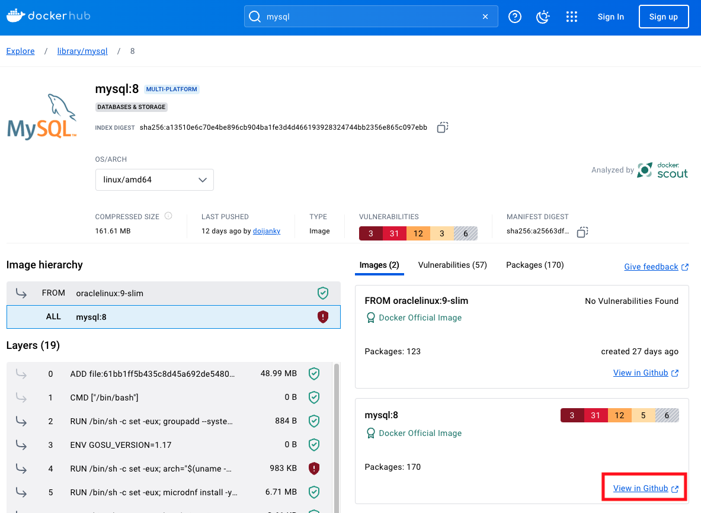Open the OS/ARCH linux/amd64 dropdown
The width and height of the screenshot is (701, 513).
[x=154, y=179]
